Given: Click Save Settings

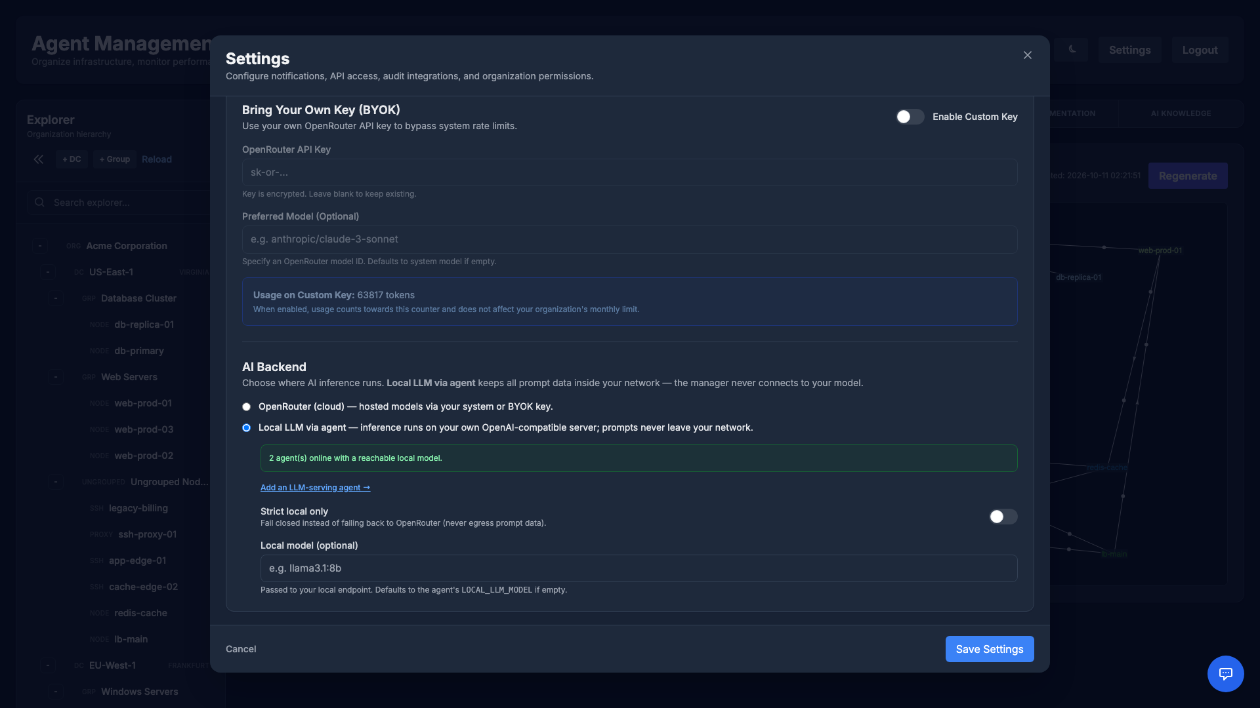Looking at the screenshot, I should point(989,649).
